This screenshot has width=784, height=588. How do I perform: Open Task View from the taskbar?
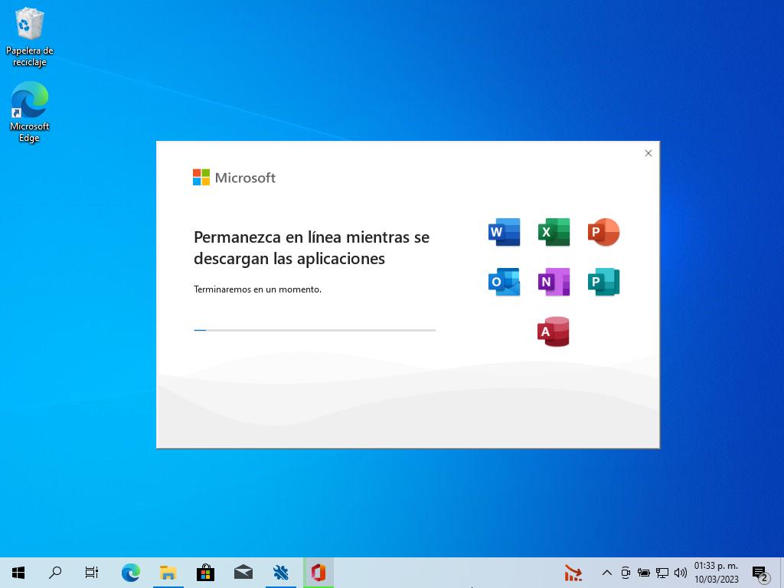92,573
